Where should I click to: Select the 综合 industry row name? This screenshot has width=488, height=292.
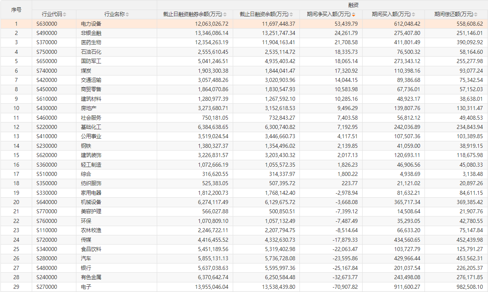pos(86,174)
